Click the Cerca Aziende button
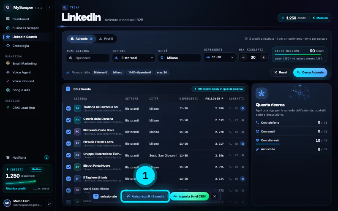 [310, 72]
